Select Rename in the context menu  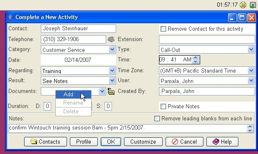tap(73, 103)
